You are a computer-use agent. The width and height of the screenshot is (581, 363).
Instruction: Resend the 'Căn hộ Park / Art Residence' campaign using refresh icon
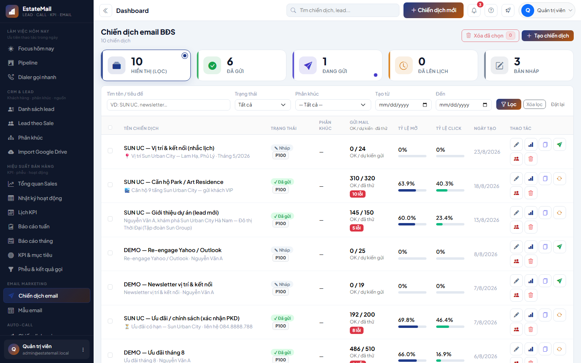pos(559,179)
